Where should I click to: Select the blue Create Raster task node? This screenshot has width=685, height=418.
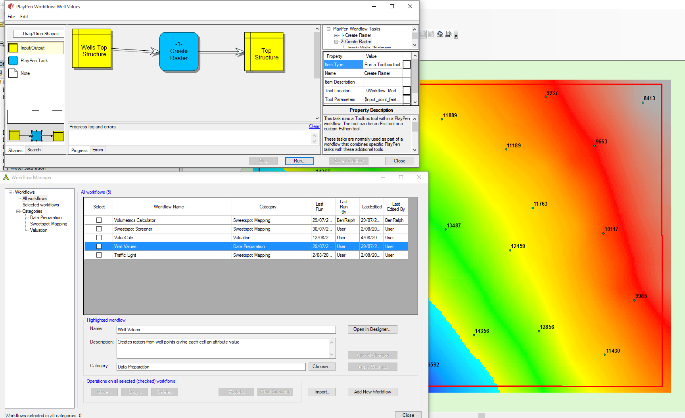click(x=179, y=52)
